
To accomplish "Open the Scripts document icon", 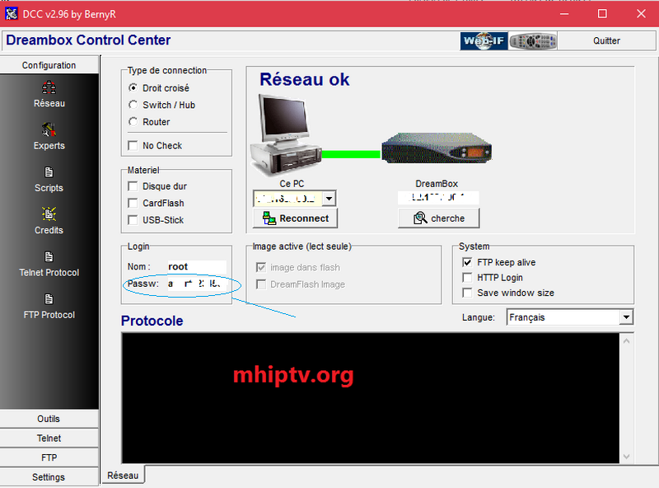I will pyautogui.click(x=49, y=172).
